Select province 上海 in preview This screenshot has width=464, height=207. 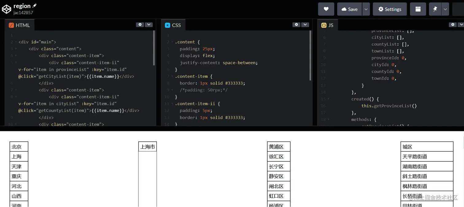pos(19,156)
